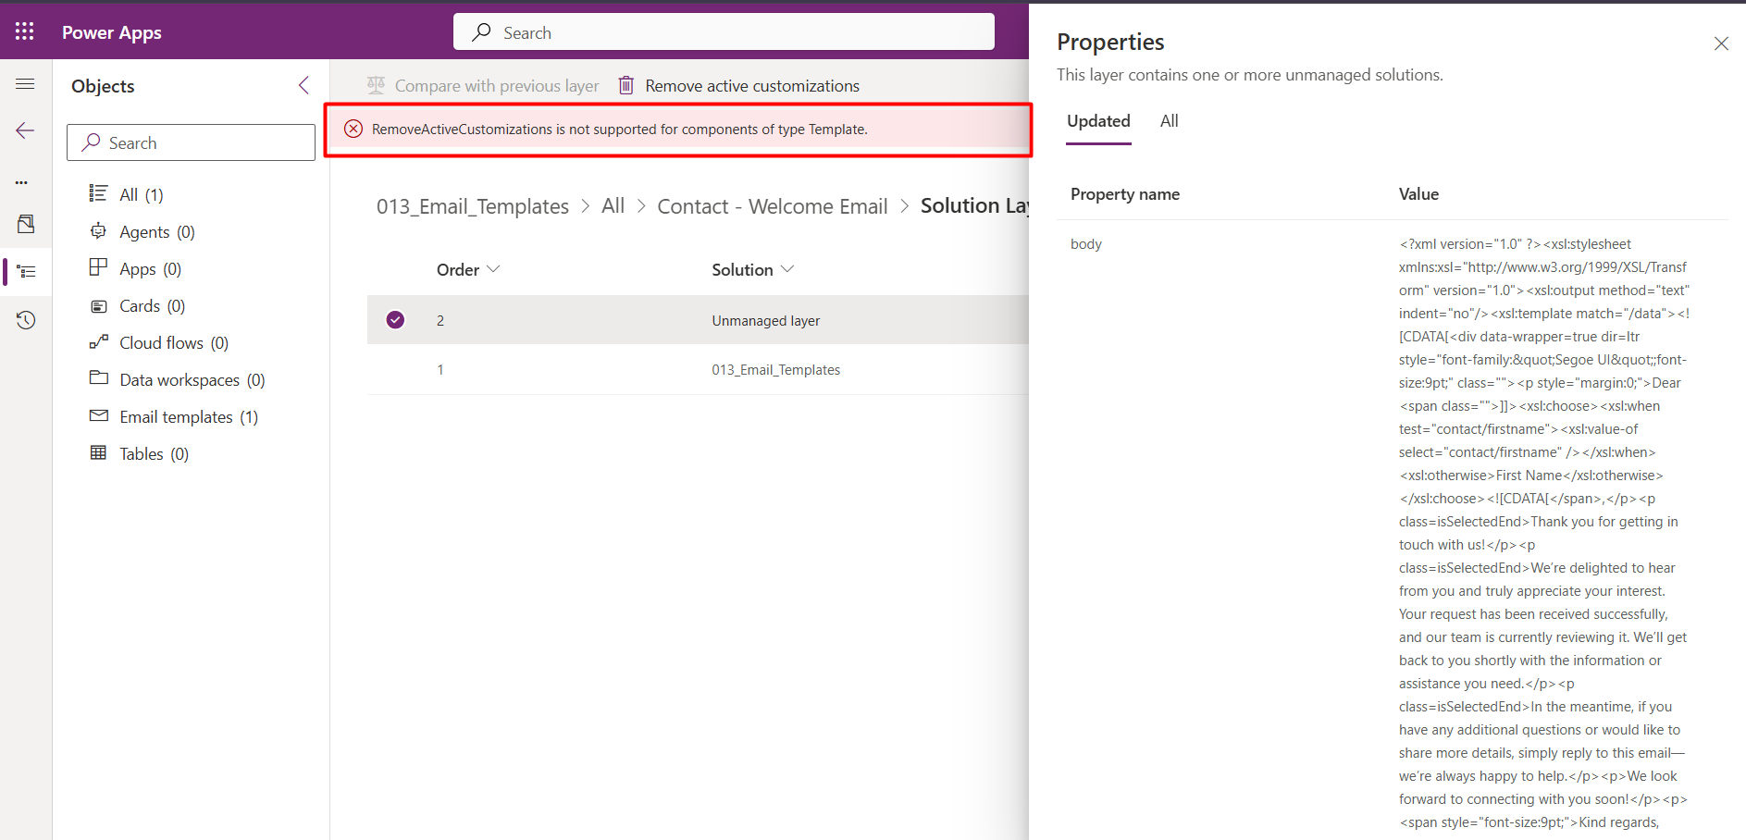Select All (1) in Objects list
Screen dimensions: 1746x840
pyautogui.click(x=141, y=194)
